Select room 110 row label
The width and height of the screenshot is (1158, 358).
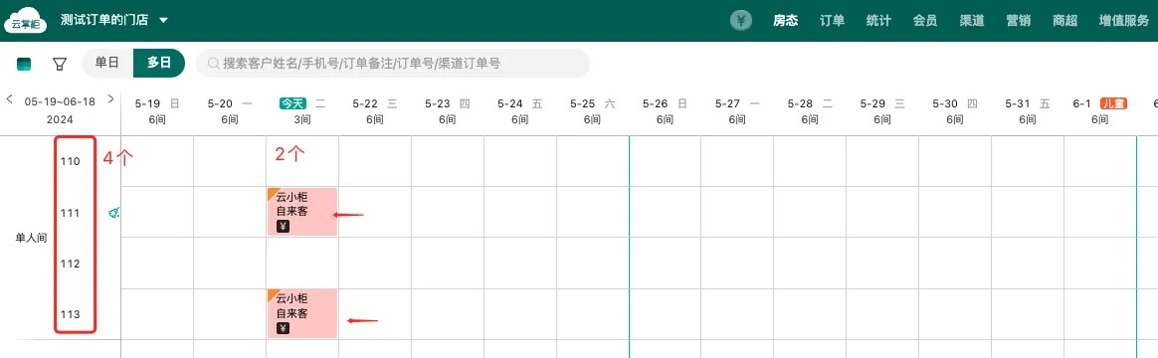click(71, 161)
